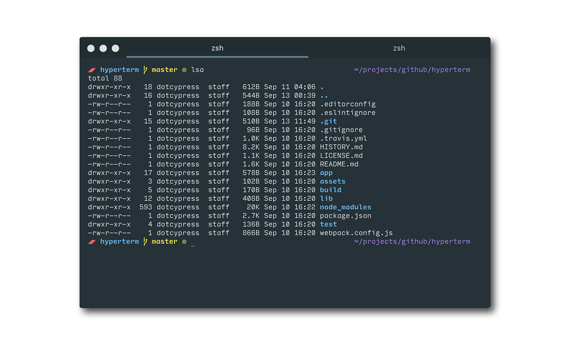Click 'master' on the bottom prompt line
This screenshot has width=571, height=343.
pyautogui.click(x=165, y=241)
